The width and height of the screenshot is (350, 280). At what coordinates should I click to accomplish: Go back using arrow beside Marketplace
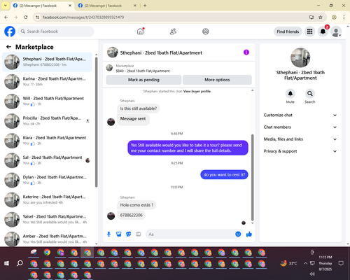point(8,47)
